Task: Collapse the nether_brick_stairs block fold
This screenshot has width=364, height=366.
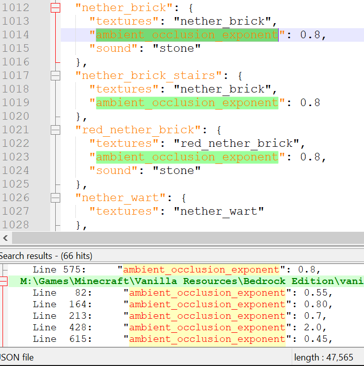Action: point(55,75)
